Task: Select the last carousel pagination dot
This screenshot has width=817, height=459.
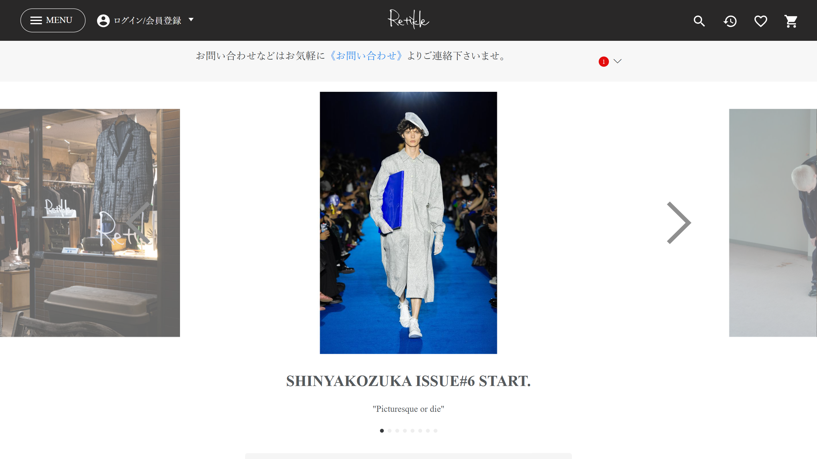Action: pos(435,431)
